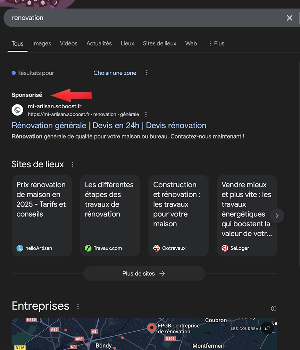
Task: Expand the map to full view
Action: [x=267, y=328]
